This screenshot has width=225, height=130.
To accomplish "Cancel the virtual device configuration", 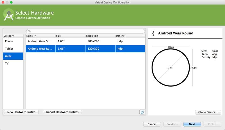I will coord(152,124).
